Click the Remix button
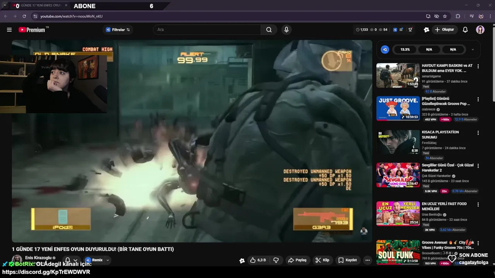495x278 pixels. (94, 260)
